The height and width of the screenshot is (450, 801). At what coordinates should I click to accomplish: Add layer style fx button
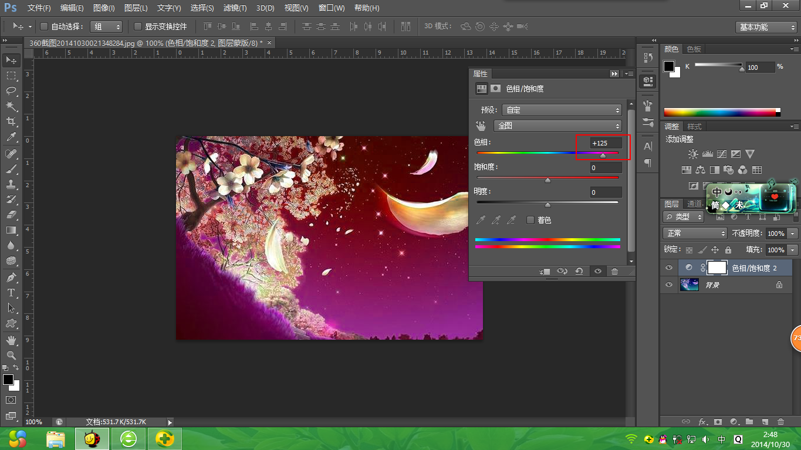(x=702, y=421)
